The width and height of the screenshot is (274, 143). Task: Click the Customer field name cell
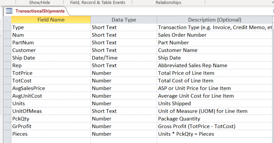(x=51, y=50)
